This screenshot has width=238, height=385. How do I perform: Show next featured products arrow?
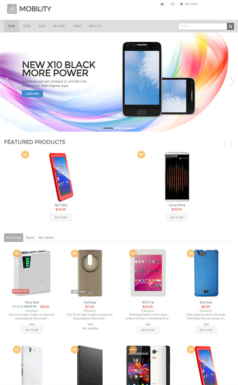[x=230, y=144]
